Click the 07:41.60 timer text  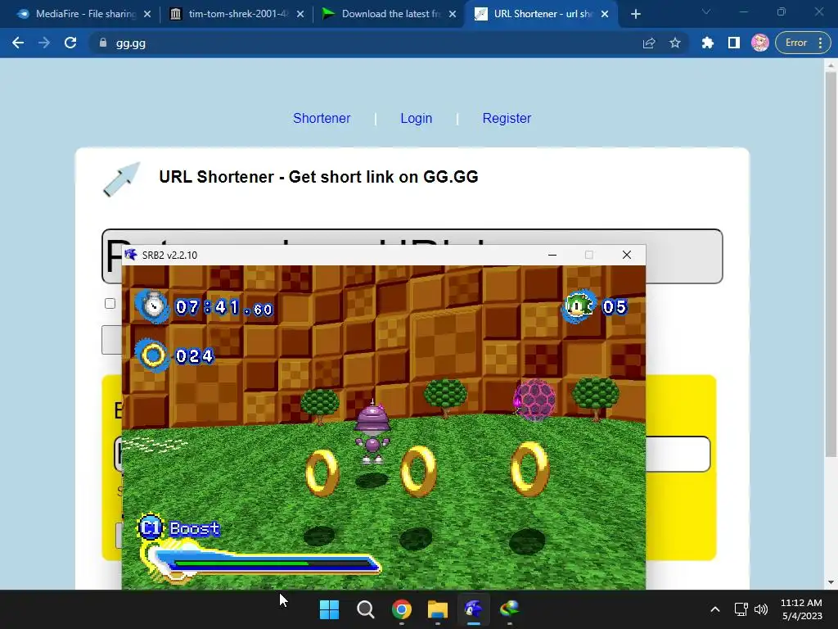(224, 308)
